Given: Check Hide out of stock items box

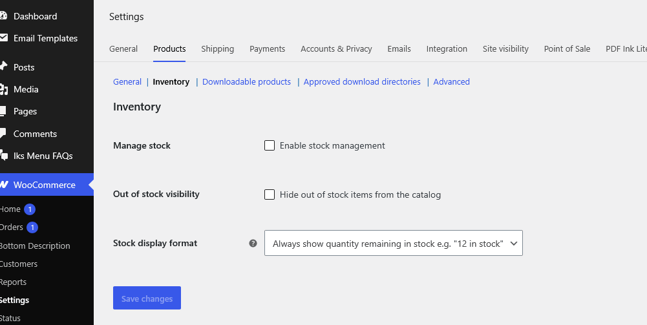Looking at the screenshot, I should 270,194.
